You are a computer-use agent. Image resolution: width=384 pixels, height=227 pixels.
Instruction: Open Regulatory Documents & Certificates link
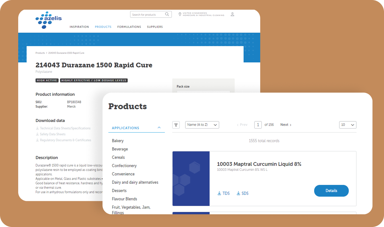[66, 140]
